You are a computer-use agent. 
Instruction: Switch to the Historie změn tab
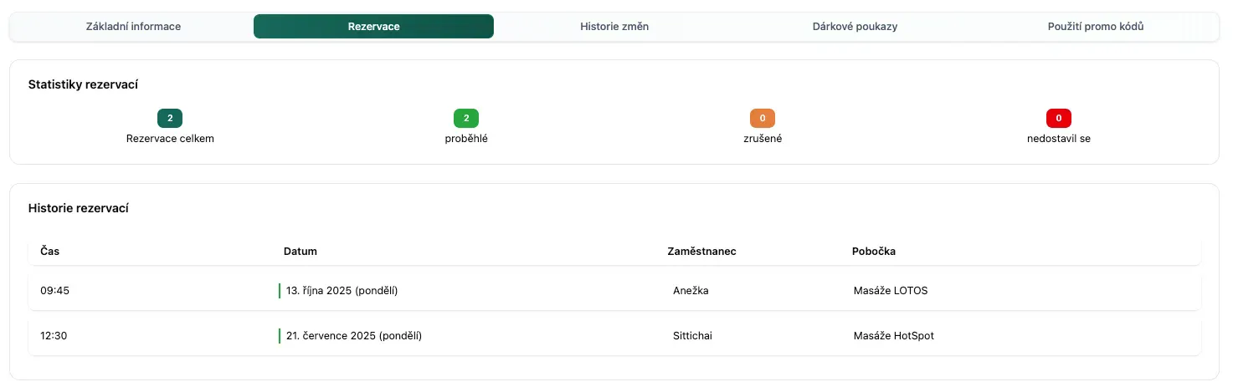pos(614,27)
